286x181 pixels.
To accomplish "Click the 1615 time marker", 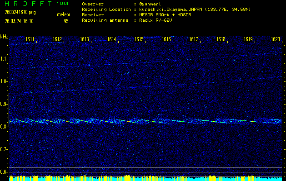I will click(x=139, y=39).
